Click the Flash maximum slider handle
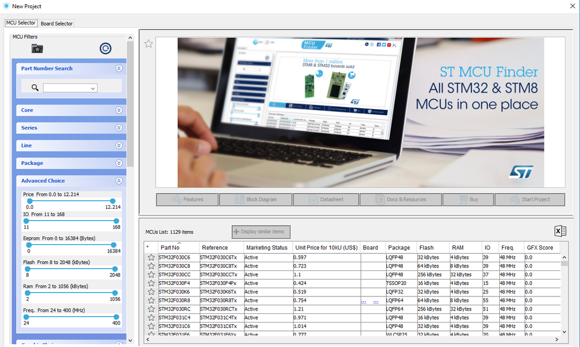 (x=115, y=269)
